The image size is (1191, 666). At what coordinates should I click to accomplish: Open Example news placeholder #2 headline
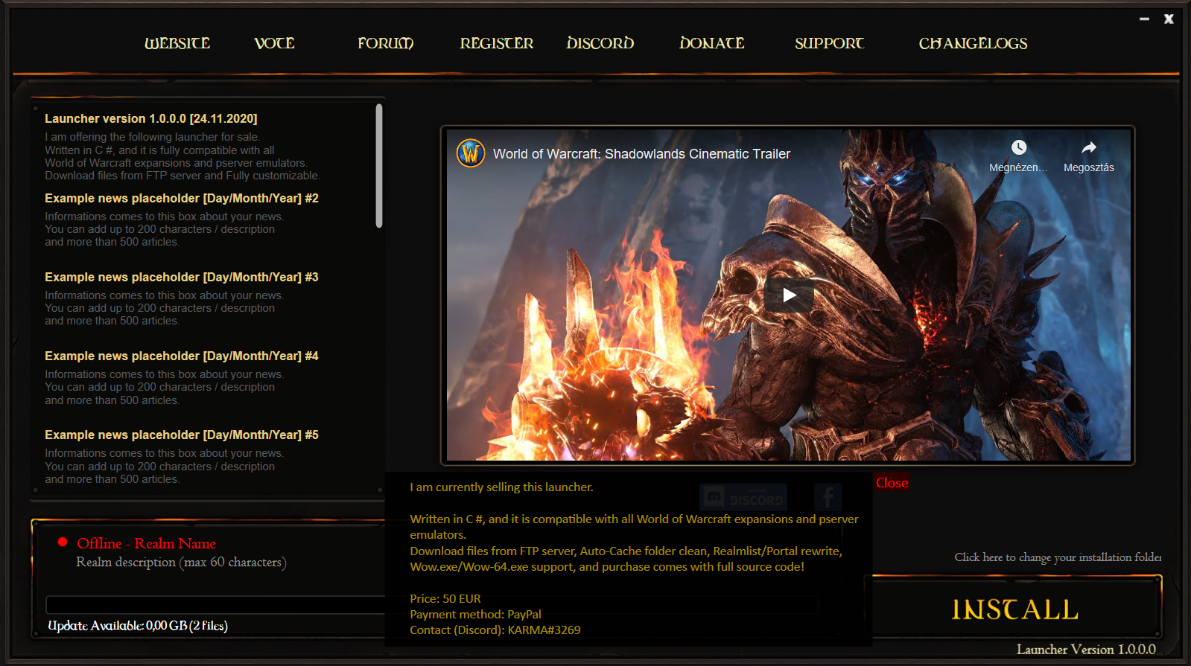182,198
